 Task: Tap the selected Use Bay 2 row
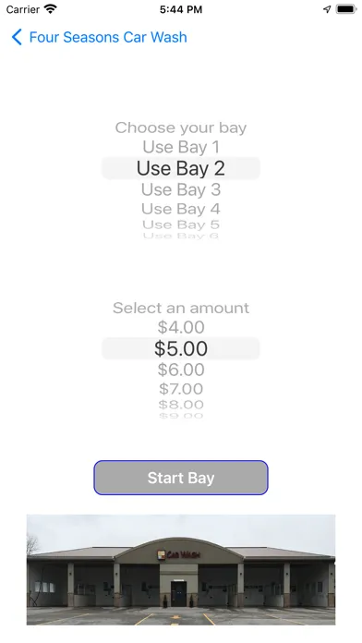pyautogui.click(x=181, y=168)
